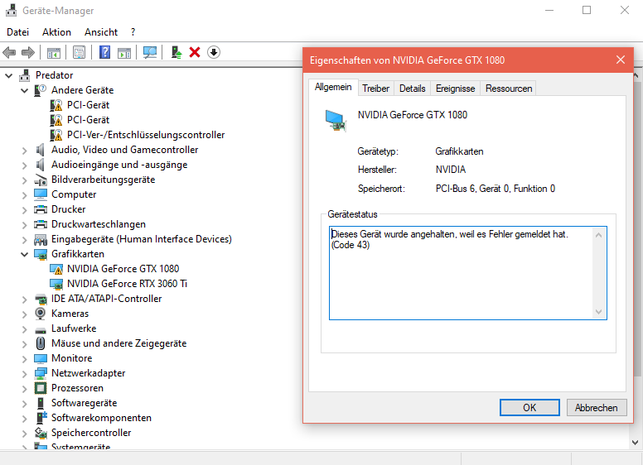Screen dimensions: 643x465
Task: Click the Back arrow toolbar icon
Action: coord(9,52)
